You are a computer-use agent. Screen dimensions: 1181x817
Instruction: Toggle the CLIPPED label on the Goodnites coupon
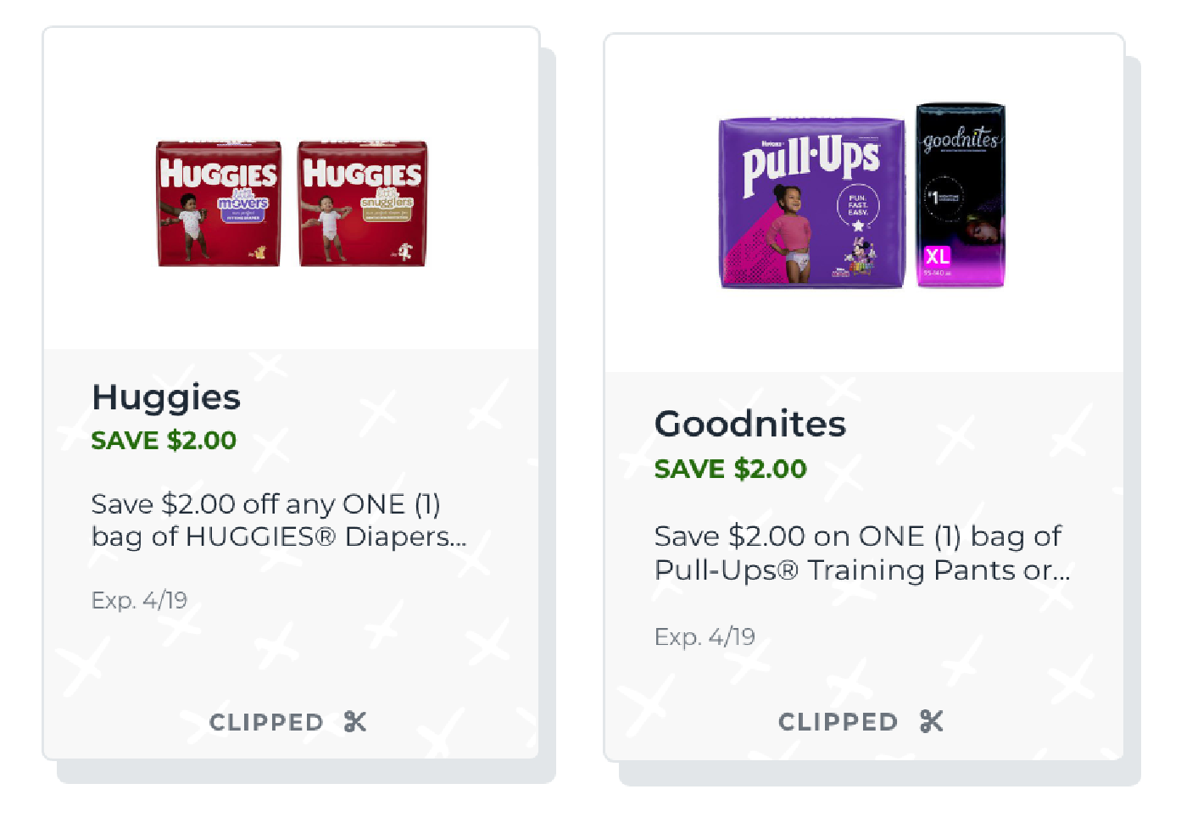tap(838, 722)
